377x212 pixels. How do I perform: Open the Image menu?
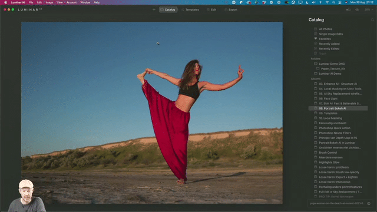49,2
